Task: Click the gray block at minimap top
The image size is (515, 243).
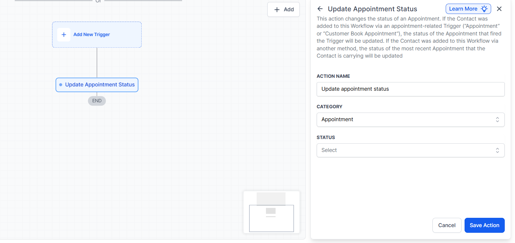Action: pos(271,199)
